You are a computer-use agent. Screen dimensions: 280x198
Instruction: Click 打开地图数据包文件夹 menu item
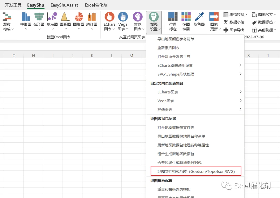(x=195, y=127)
